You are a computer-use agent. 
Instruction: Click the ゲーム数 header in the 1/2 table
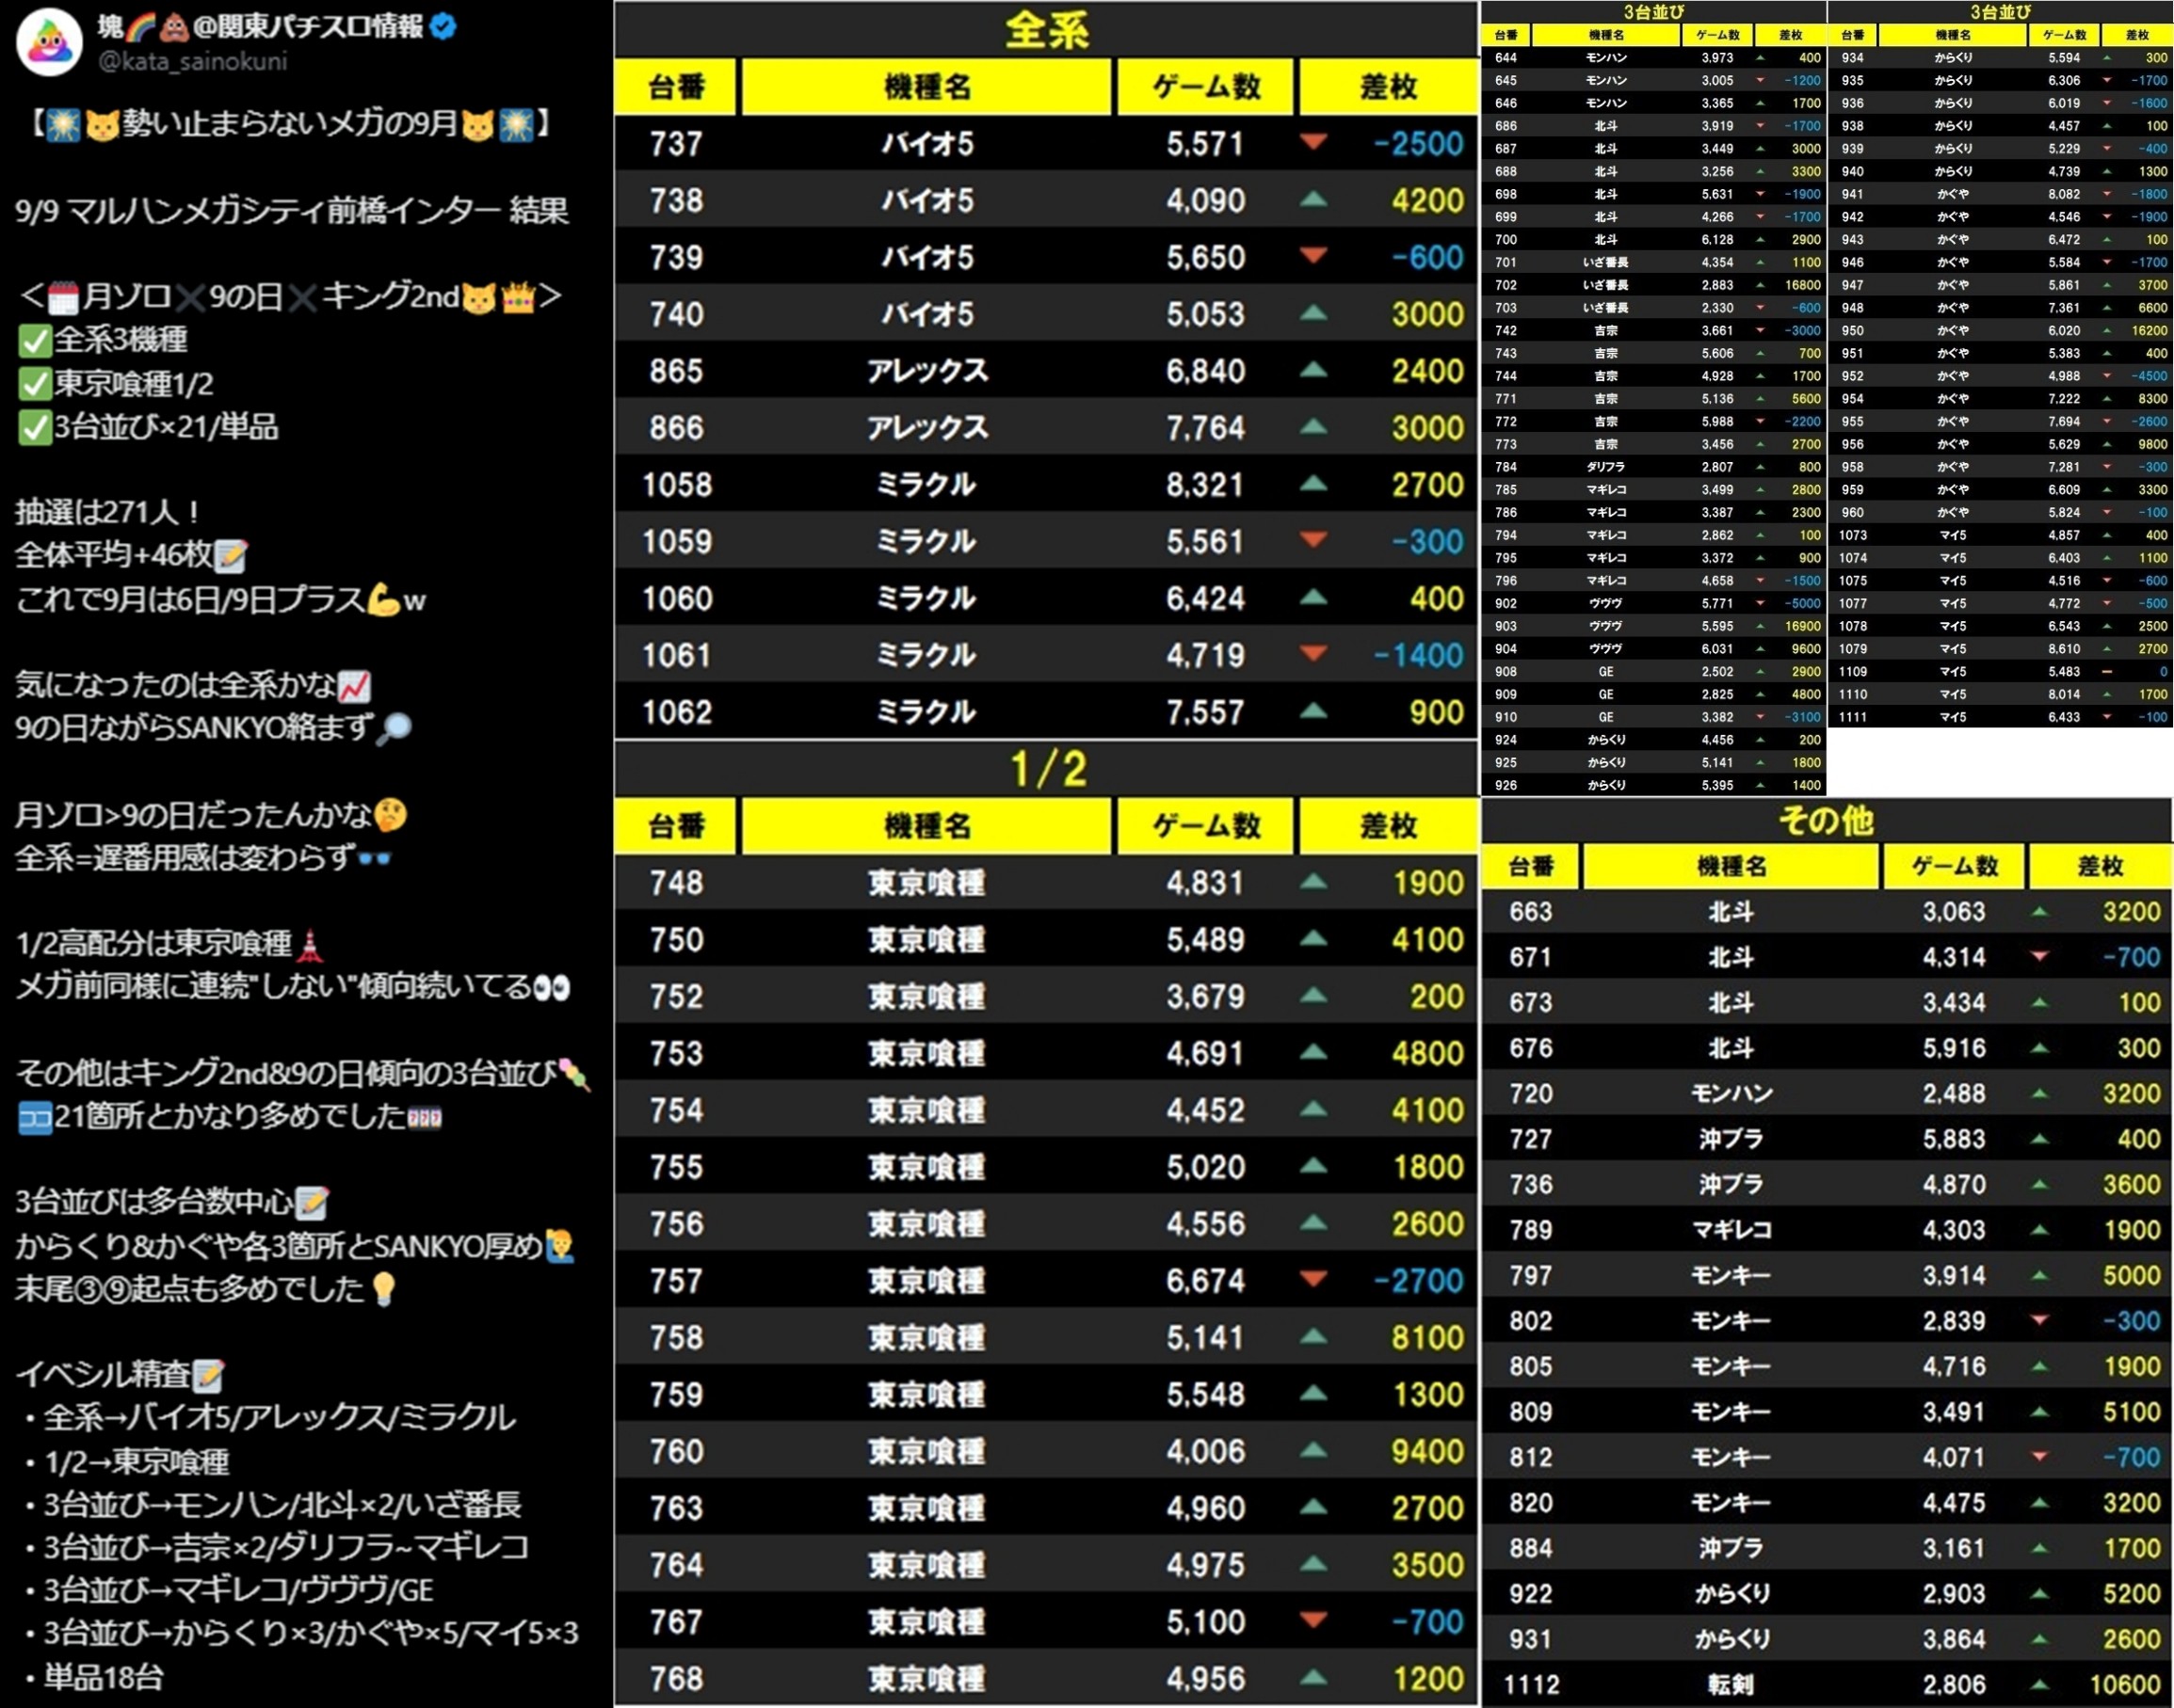1205,826
